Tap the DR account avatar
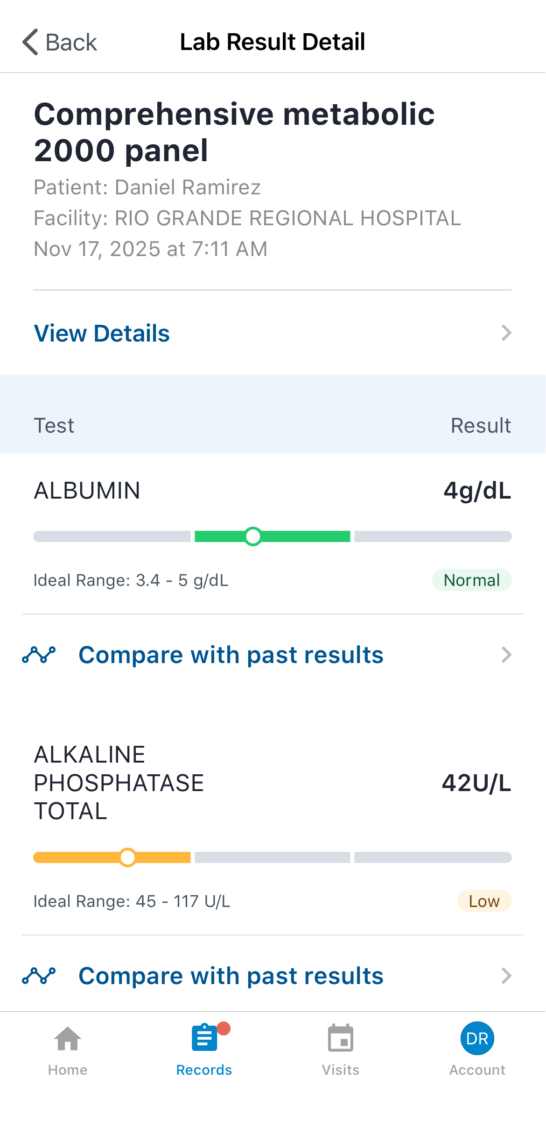 (x=477, y=1038)
